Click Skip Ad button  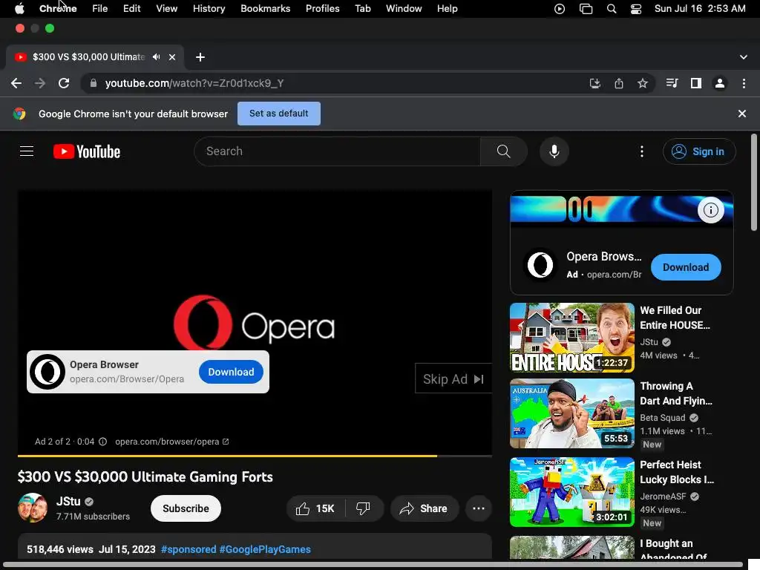coord(453,379)
